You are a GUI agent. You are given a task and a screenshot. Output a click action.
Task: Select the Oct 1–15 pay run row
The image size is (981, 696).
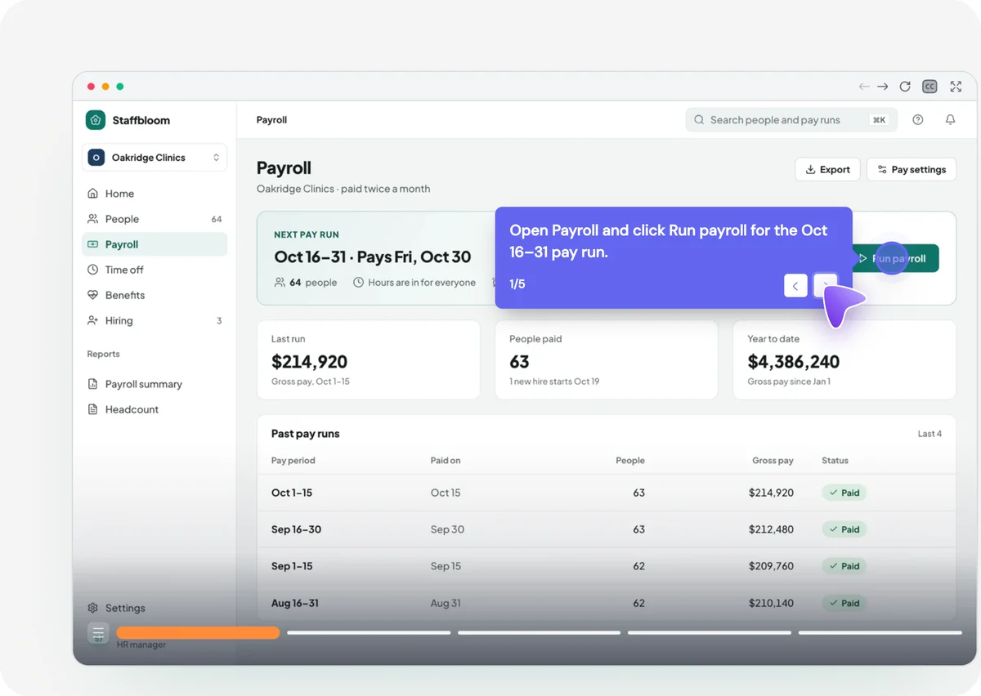607,493
